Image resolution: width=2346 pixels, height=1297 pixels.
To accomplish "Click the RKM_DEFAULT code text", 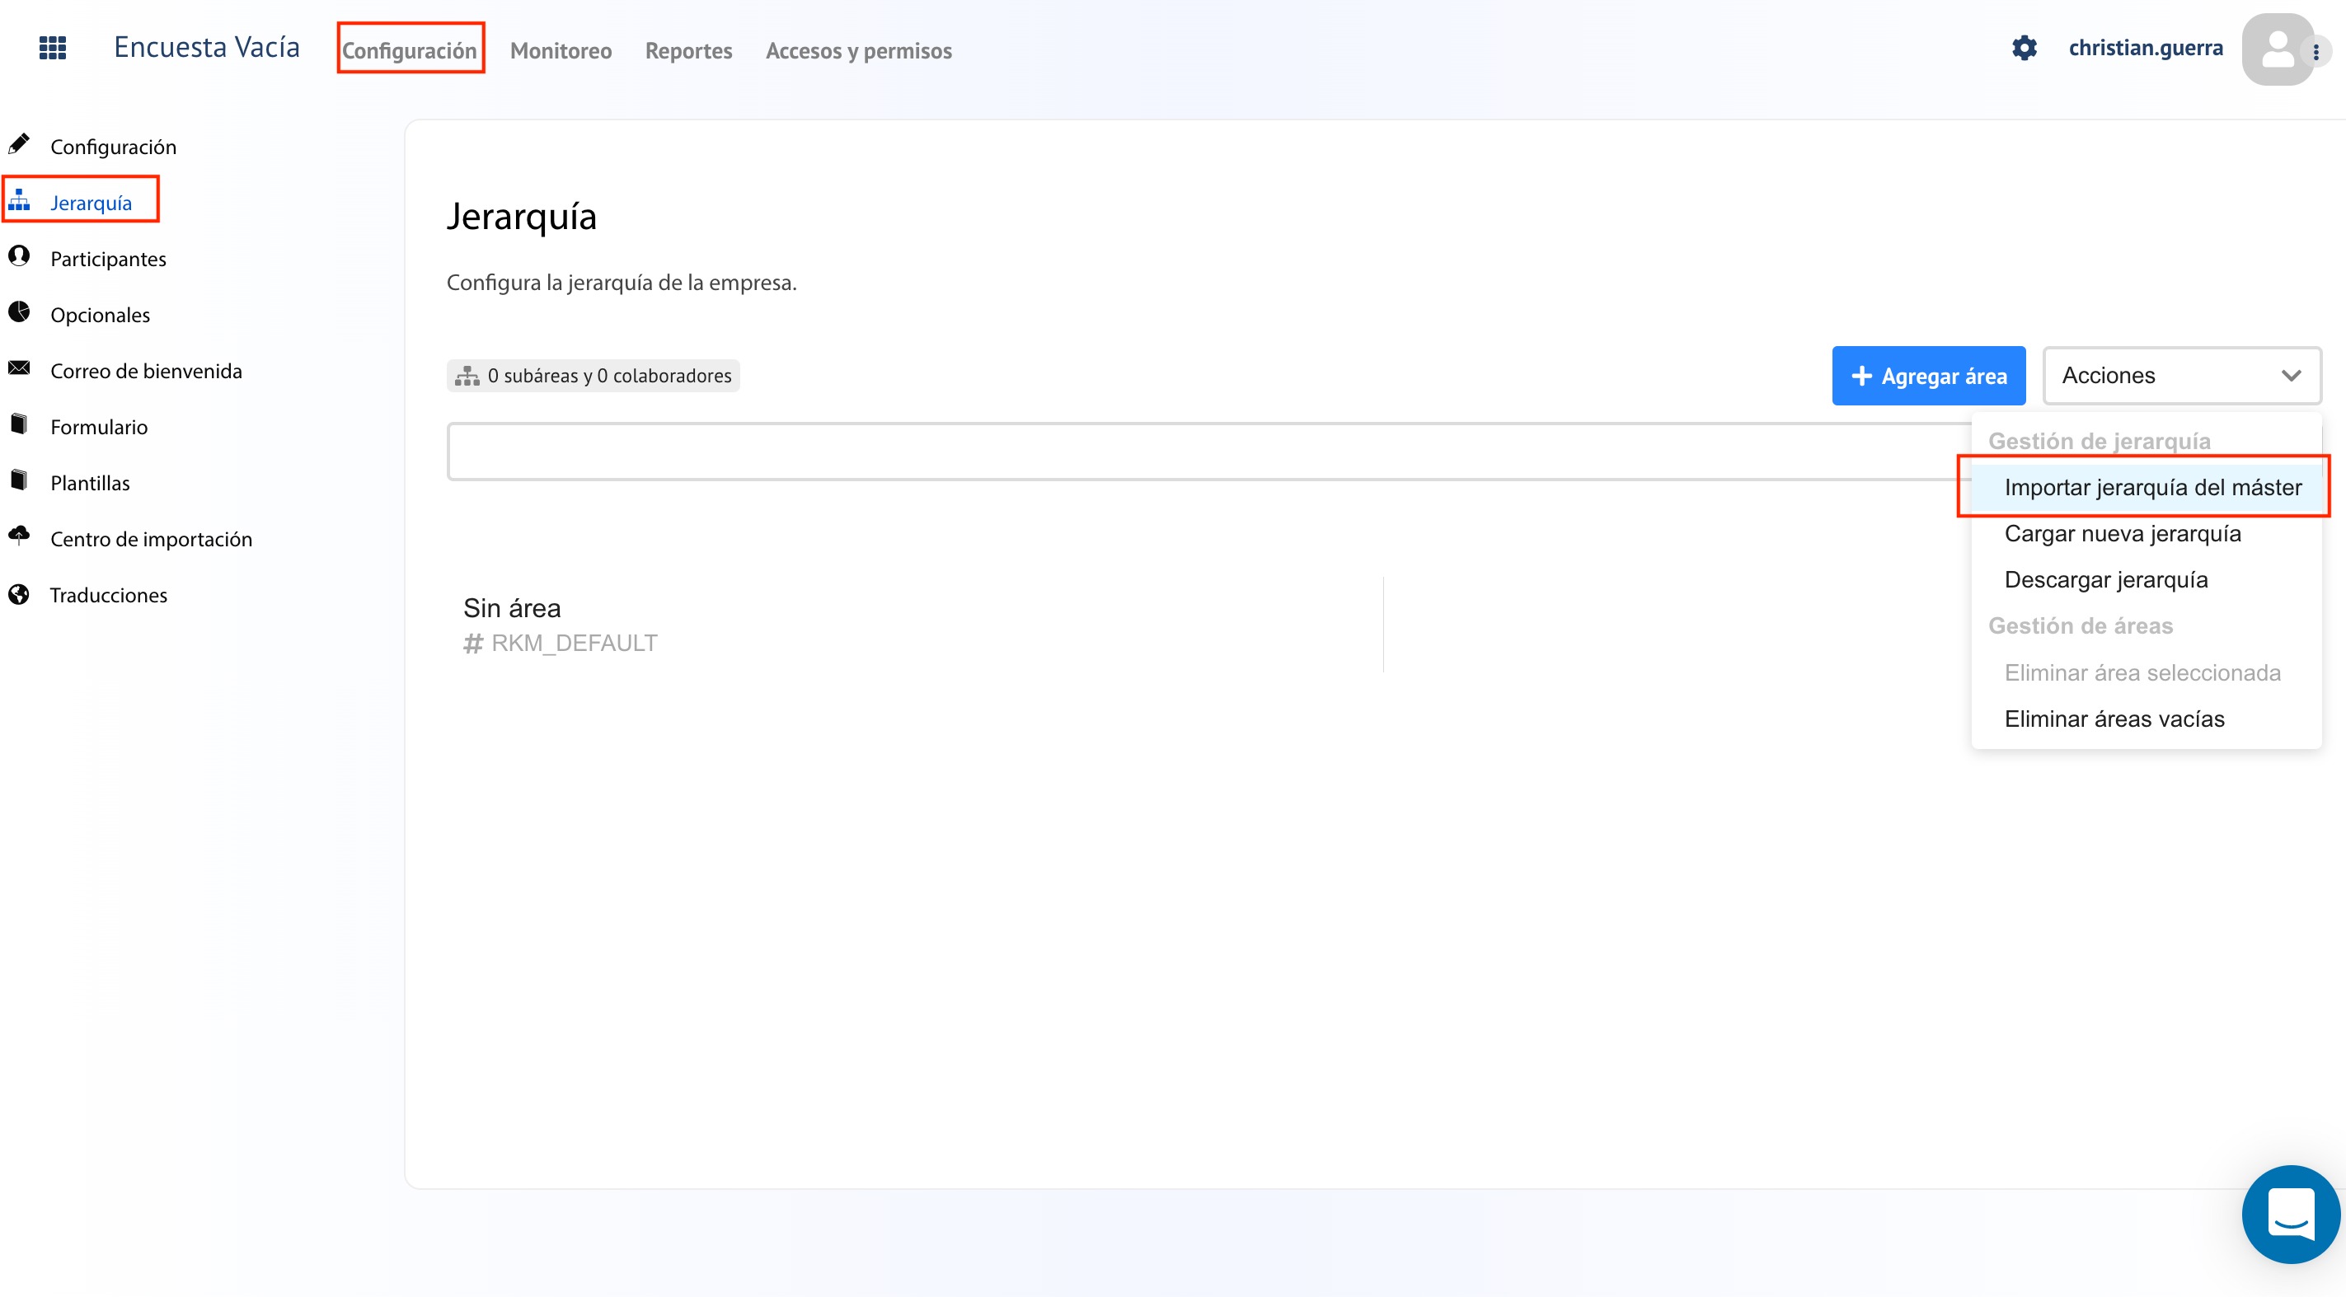I will point(574,644).
